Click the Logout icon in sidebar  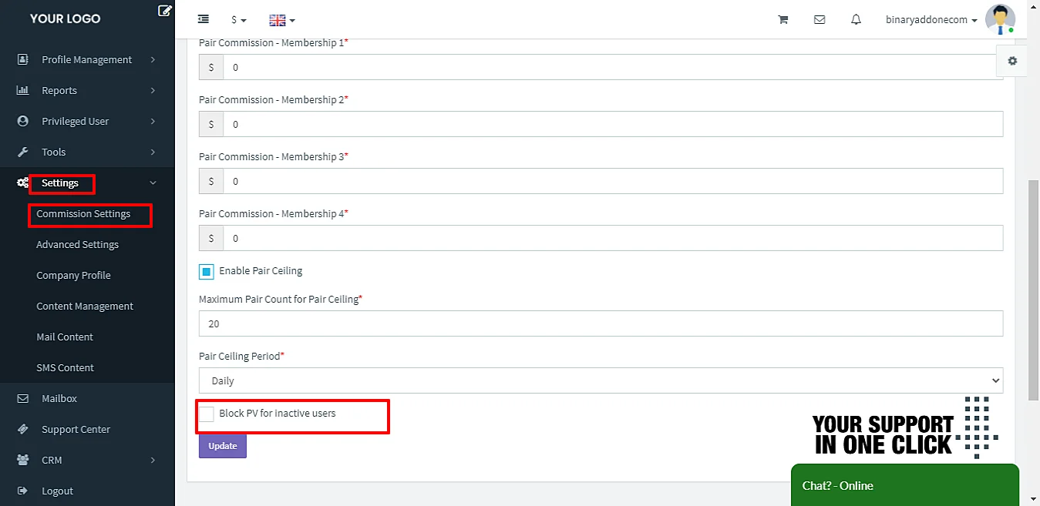pos(22,491)
